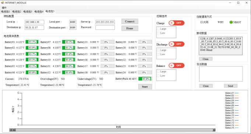Switch to the 电池包1 tab

click(6, 12)
